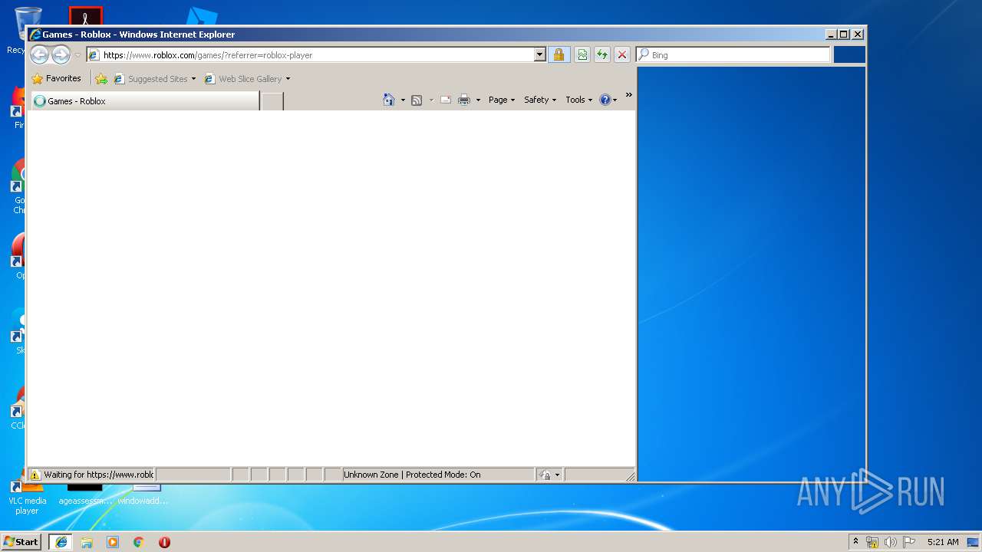Viewport: 982px width, 552px height.
Task: Click the Home house icon in command bar
Action: (389, 100)
